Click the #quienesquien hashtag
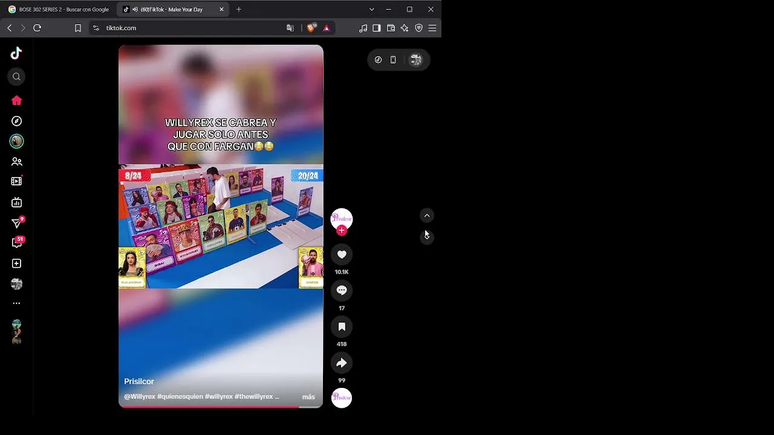 180,397
